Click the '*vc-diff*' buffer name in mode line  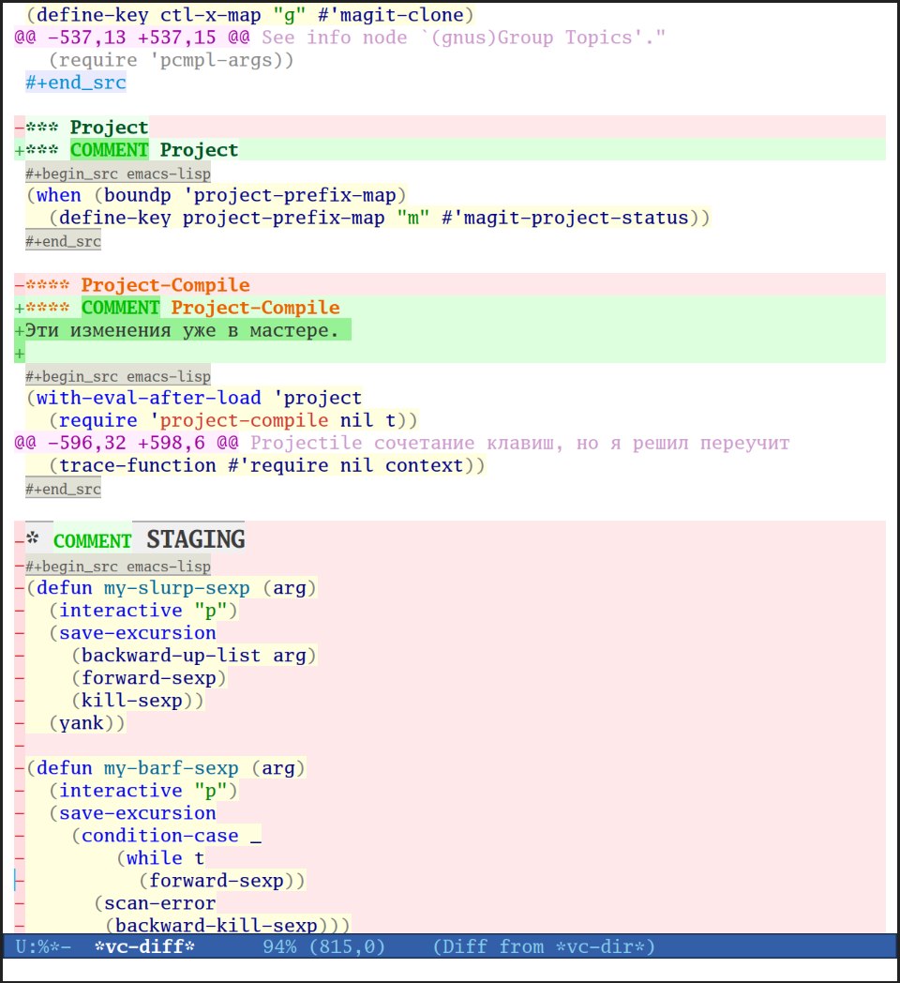(144, 946)
